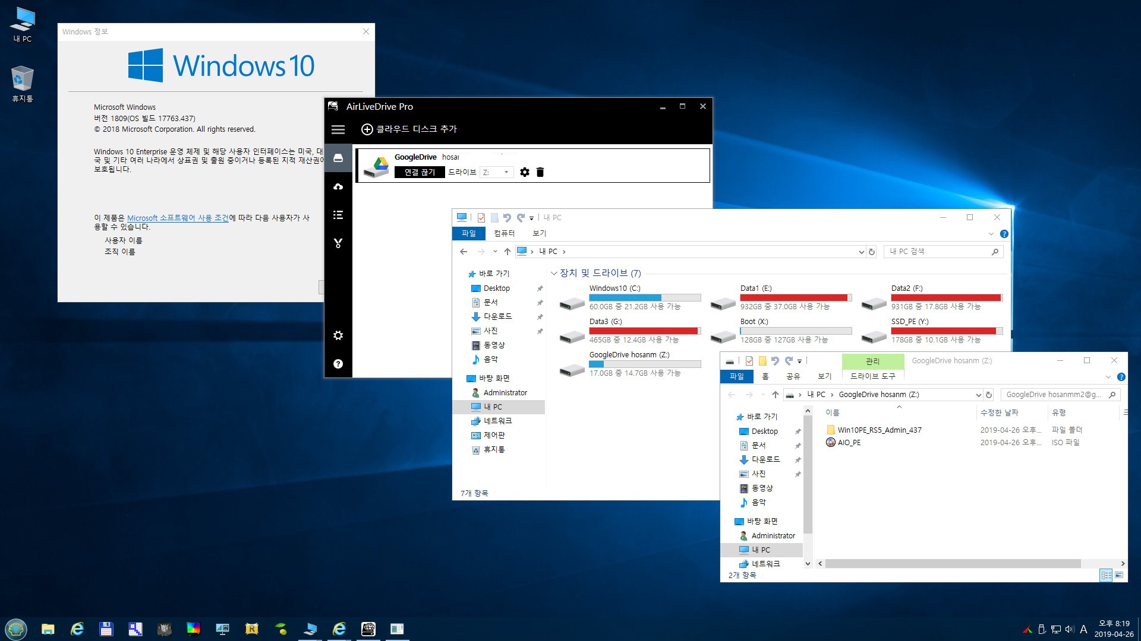Open the Boot (X:) drive icon
Viewport: 1141px width, 641px height.
pyautogui.click(x=723, y=336)
